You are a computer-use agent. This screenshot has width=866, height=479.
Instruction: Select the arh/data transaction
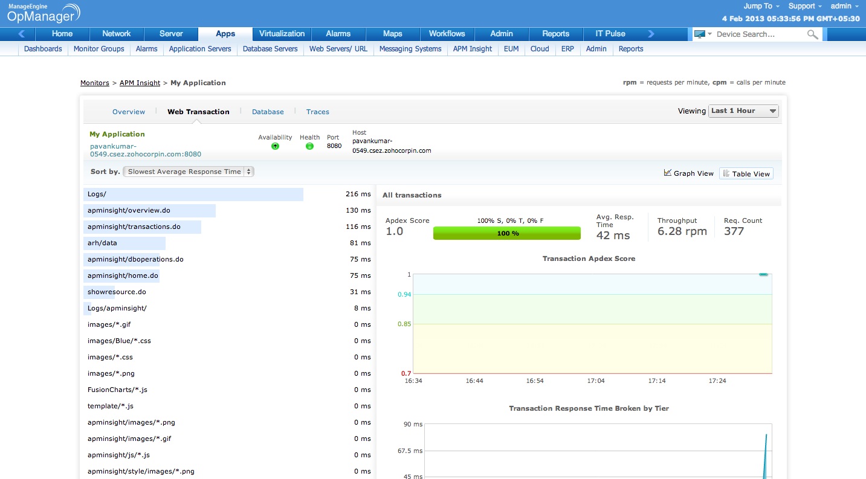228,243
